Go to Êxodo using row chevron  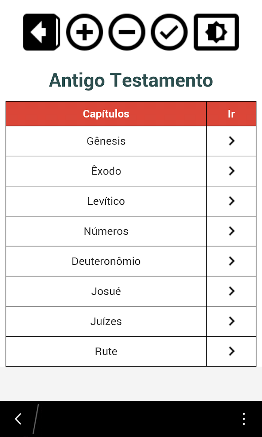pos(231,171)
